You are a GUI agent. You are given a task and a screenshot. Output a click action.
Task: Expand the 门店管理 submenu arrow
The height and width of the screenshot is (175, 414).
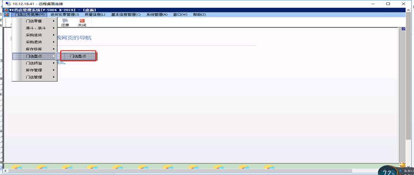54,77
